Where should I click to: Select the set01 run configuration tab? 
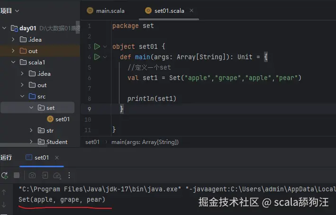[x=42, y=158]
